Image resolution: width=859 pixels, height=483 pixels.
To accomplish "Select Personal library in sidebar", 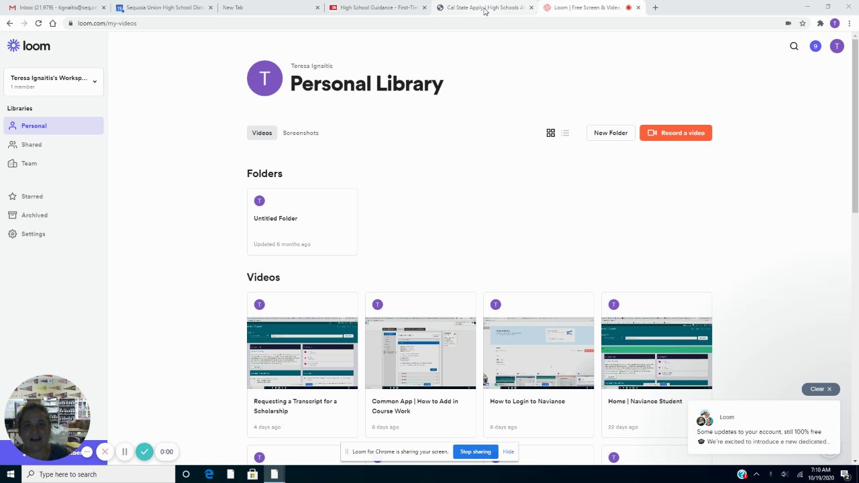I will click(54, 125).
